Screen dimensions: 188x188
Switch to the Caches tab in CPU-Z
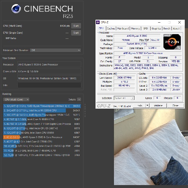[111, 28]
